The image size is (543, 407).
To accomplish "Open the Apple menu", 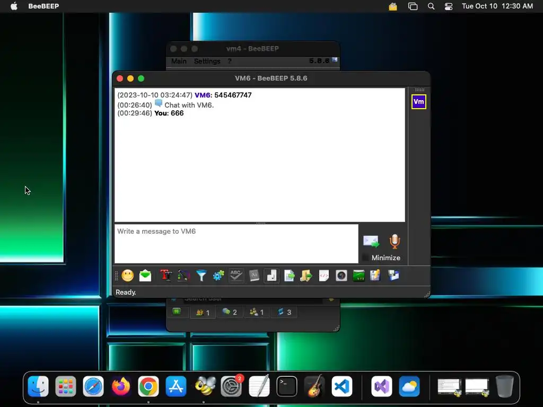I will coord(14,6).
